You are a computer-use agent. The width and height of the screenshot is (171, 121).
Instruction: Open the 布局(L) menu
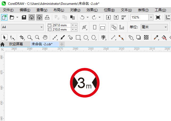click(59, 10)
